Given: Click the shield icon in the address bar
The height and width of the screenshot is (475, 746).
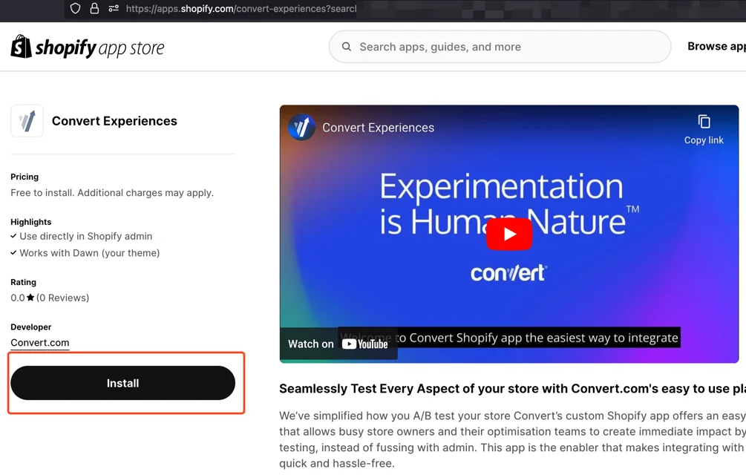Looking at the screenshot, I should pyautogui.click(x=75, y=8).
